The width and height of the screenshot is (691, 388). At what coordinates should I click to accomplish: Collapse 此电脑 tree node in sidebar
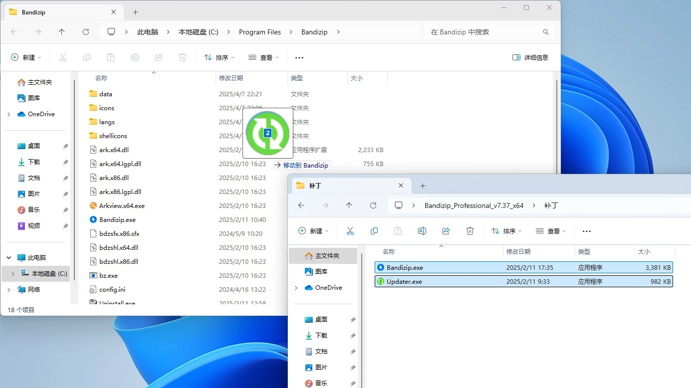[9, 258]
